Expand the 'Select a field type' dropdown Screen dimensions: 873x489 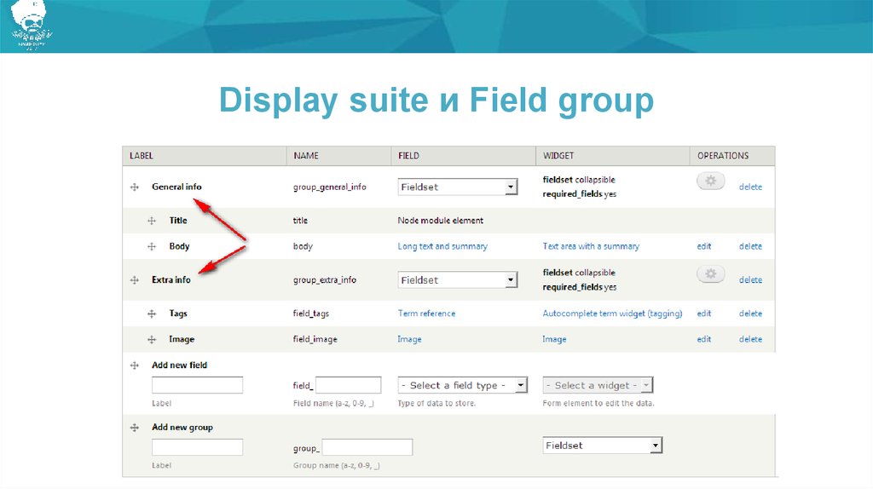pyautogui.click(x=463, y=385)
